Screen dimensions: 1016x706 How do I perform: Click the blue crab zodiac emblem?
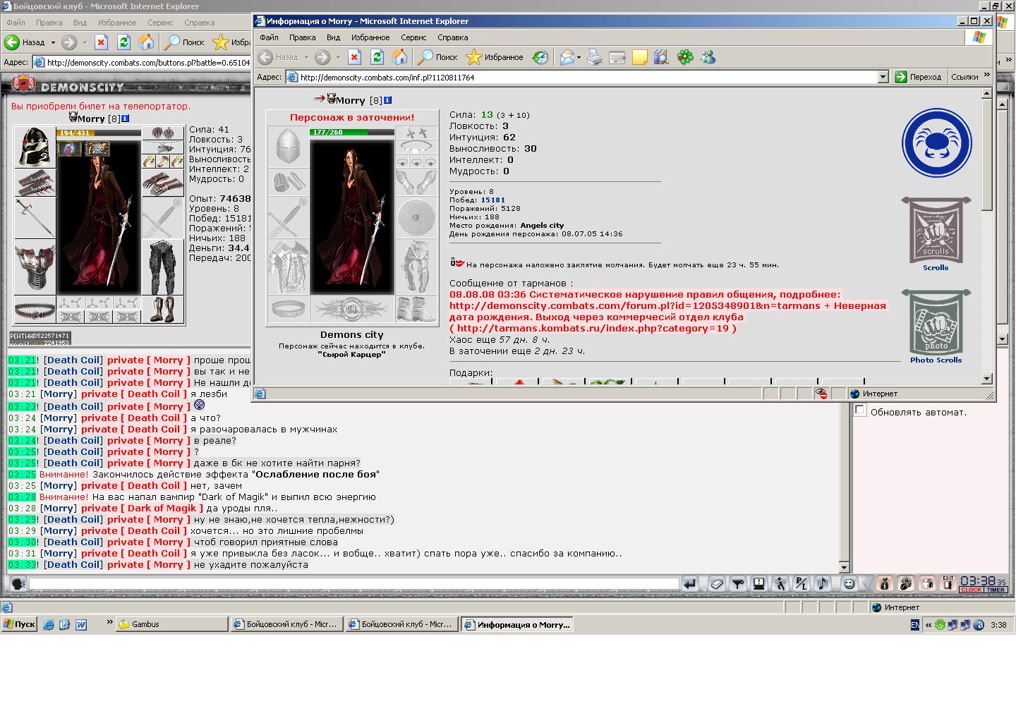tap(936, 142)
